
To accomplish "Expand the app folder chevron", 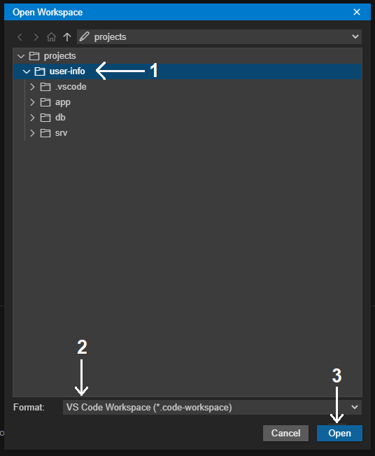I will (32, 102).
